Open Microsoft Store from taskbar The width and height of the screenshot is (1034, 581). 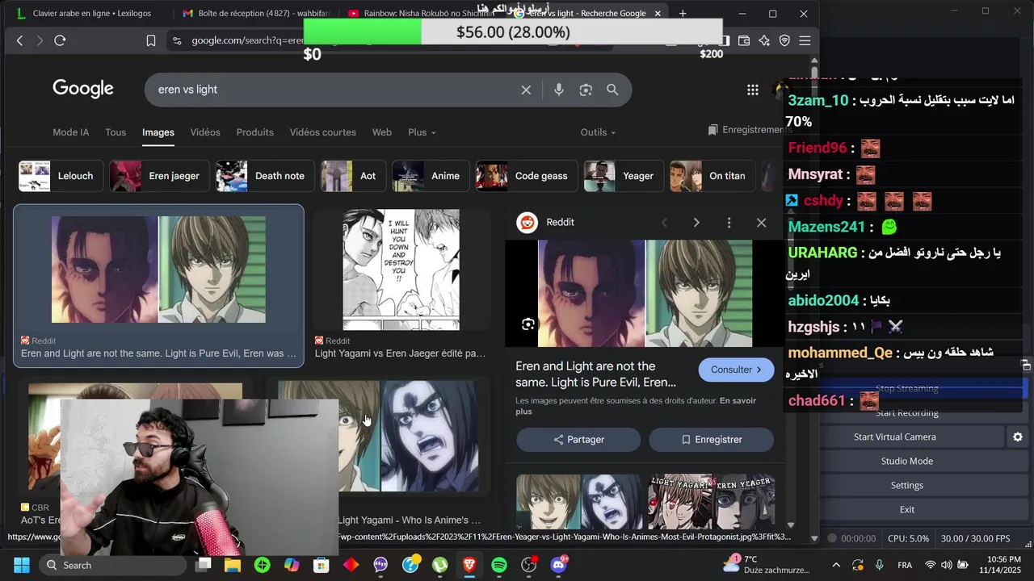point(322,565)
